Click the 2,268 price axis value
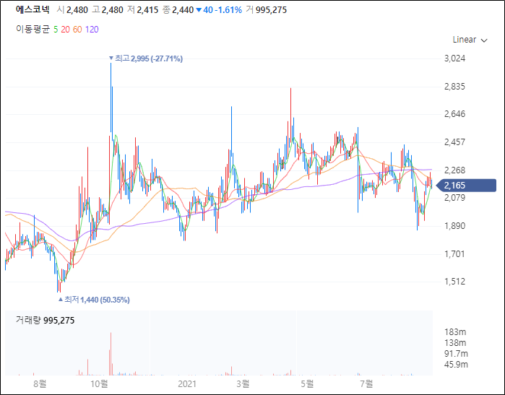 pos(454,170)
